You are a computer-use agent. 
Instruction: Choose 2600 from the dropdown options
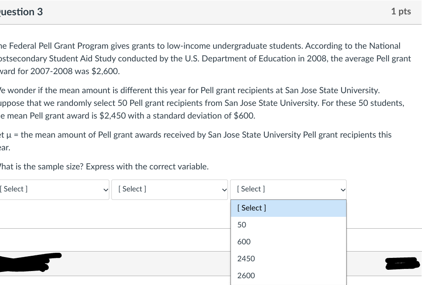coord(246,276)
